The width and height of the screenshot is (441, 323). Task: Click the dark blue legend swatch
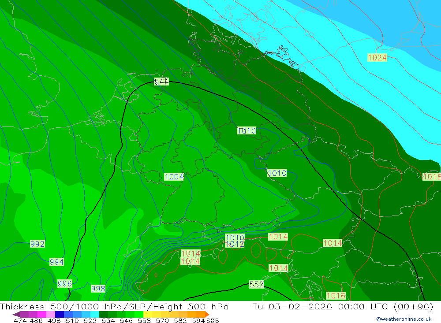click(x=60, y=314)
